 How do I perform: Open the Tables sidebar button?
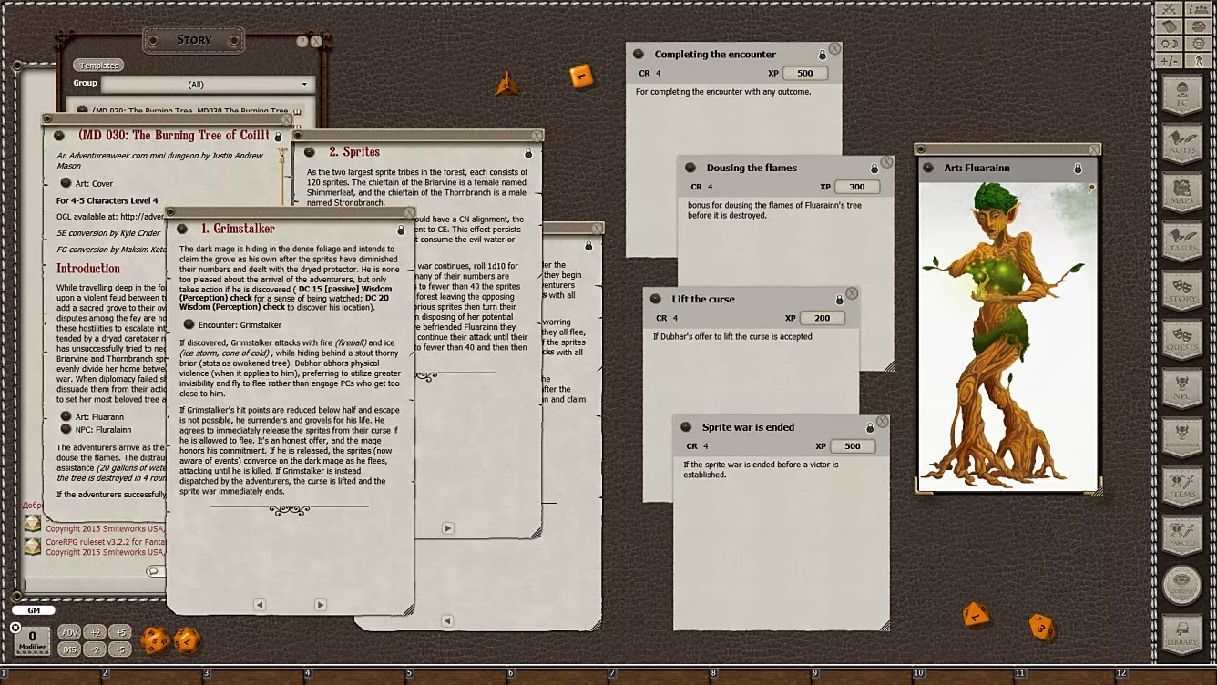click(x=1182, y=241)
